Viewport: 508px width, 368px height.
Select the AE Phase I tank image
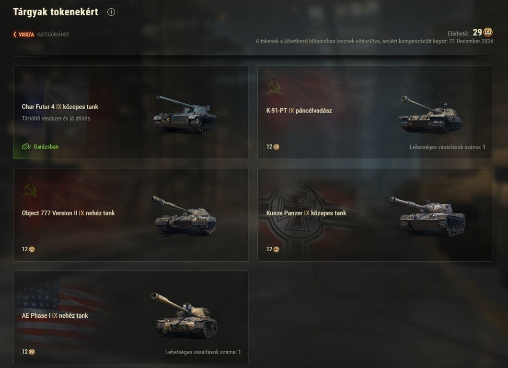pyautogui.click(x=184, y=315)
